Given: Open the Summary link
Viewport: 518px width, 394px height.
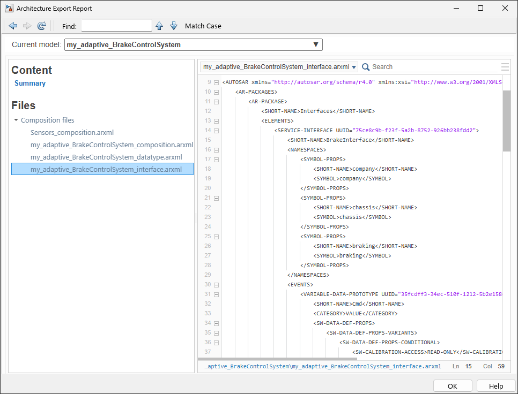Looking at the screenshot, I should [30, 83].
